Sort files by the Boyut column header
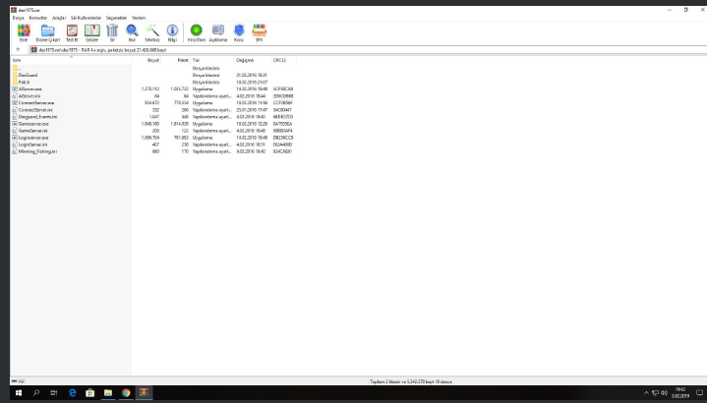The image size is (707, 403). point(152,60)
